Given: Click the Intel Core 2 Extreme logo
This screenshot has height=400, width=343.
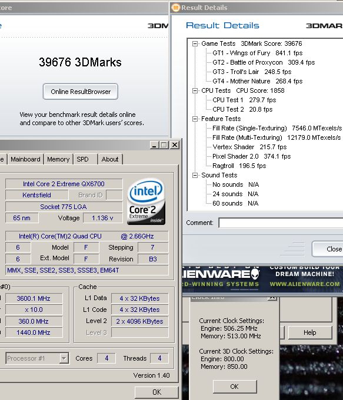Looking at the screenshot, I should (146, 201).
